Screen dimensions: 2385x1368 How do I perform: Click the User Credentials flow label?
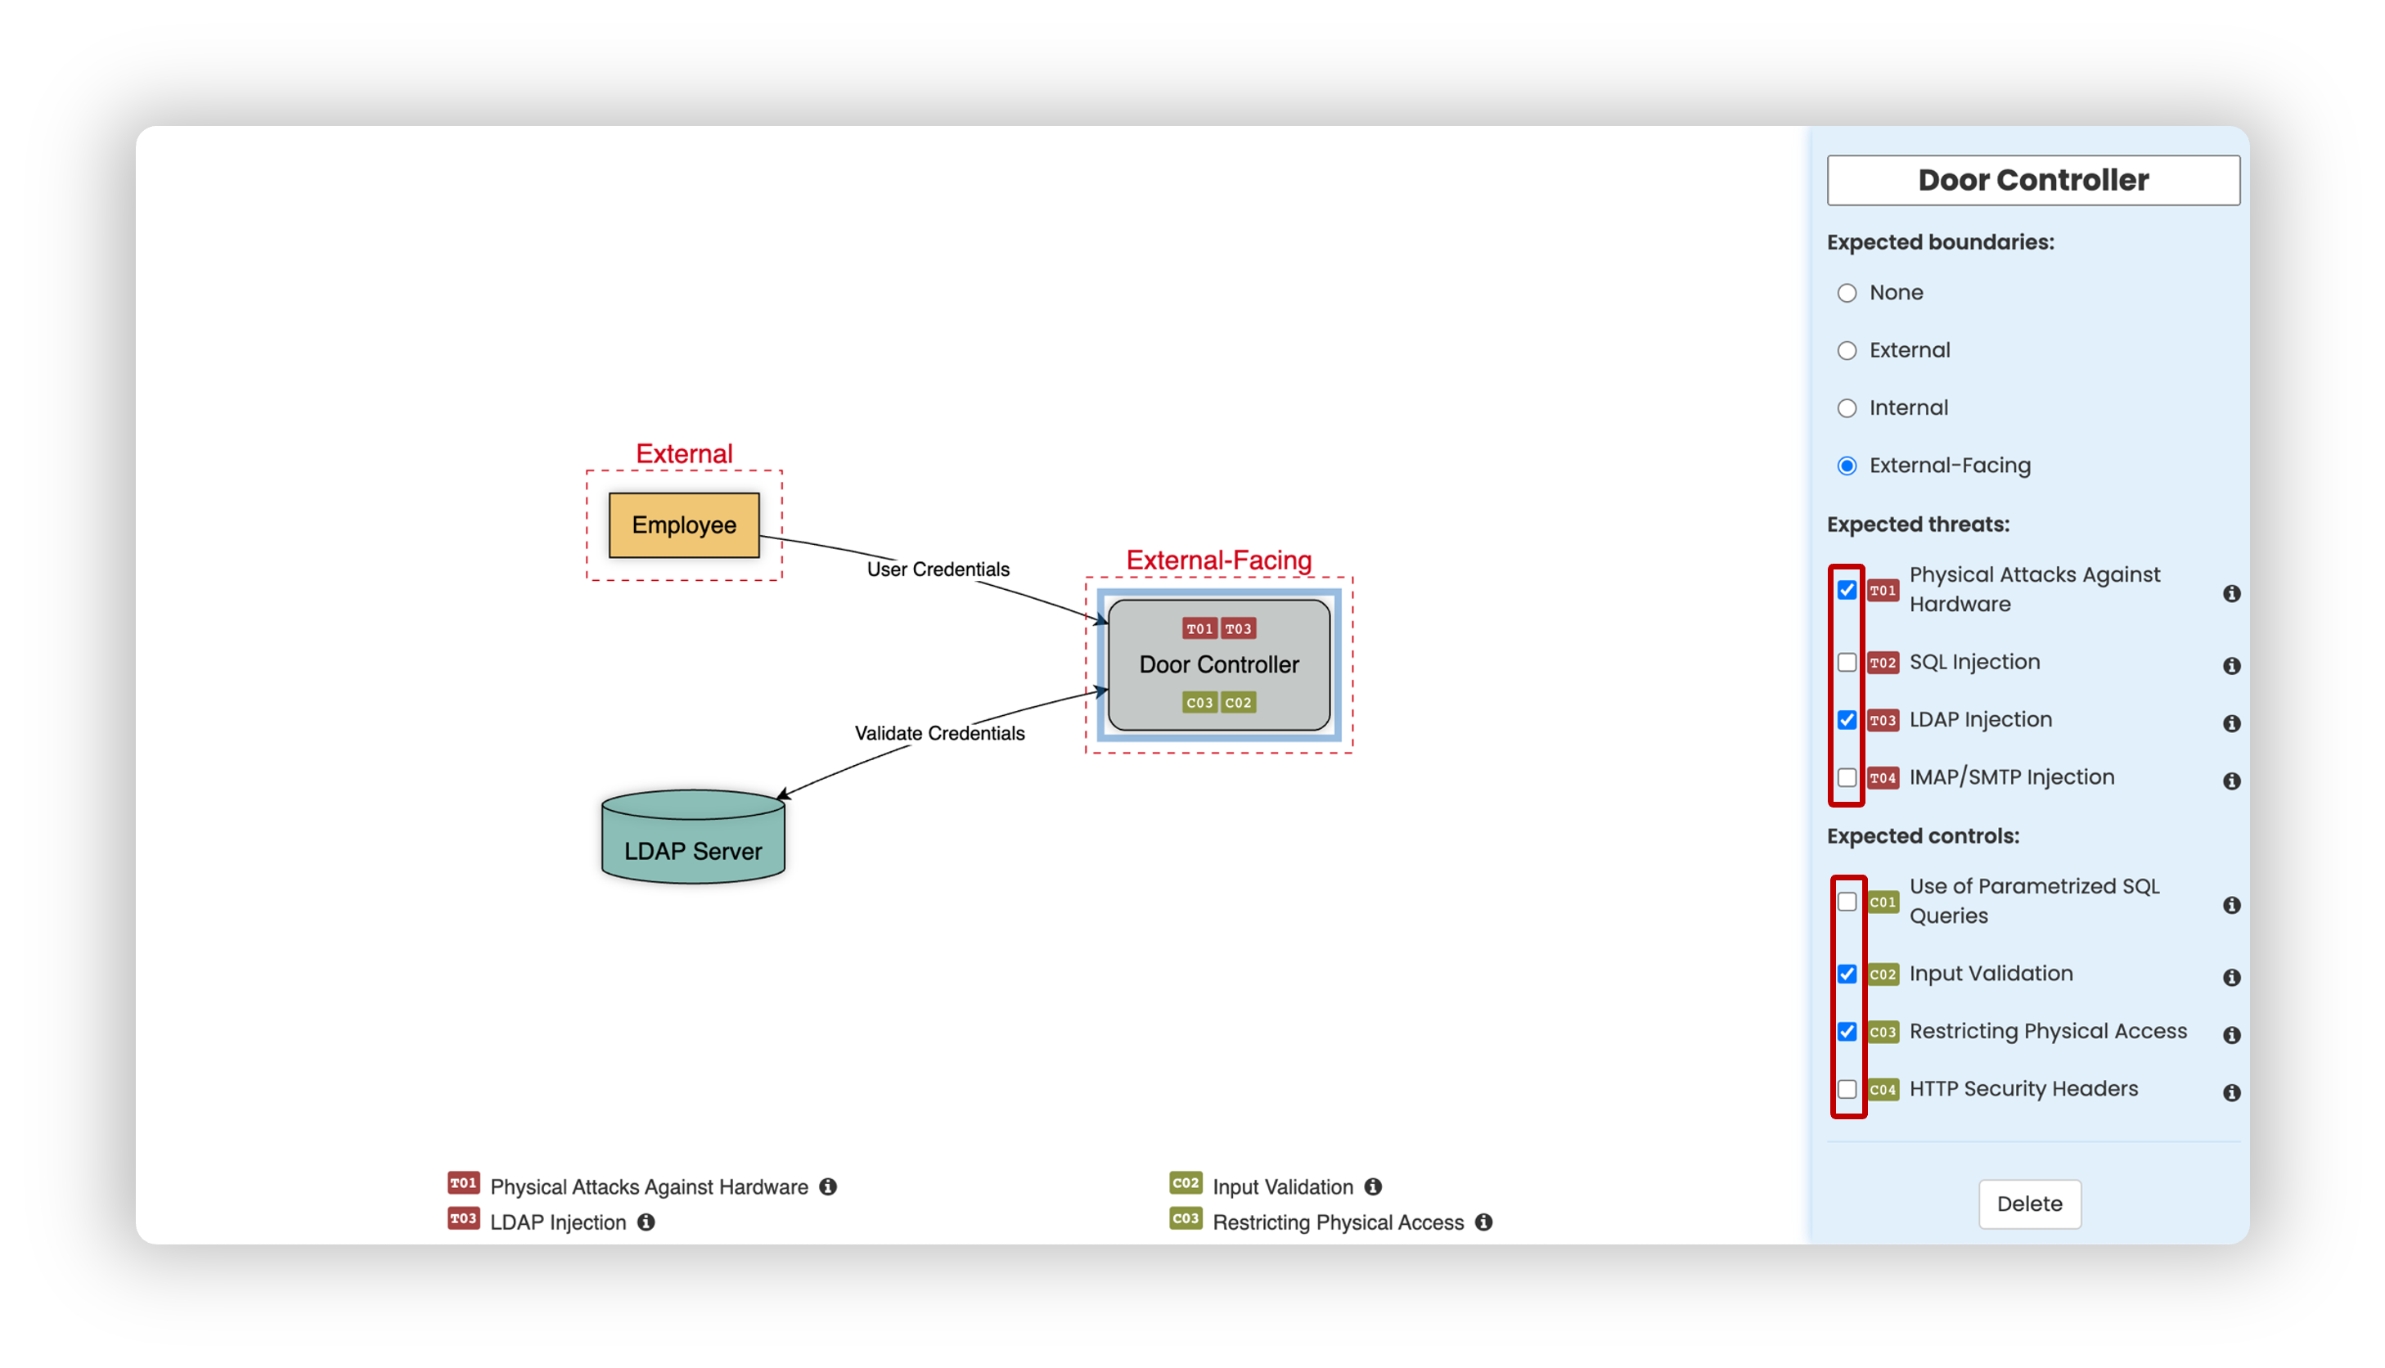coord(938,569)
